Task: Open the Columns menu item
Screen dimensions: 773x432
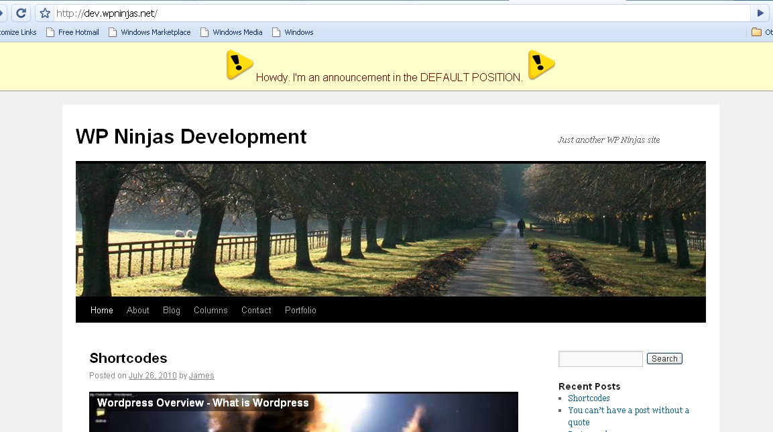Action: coord(211,310)
